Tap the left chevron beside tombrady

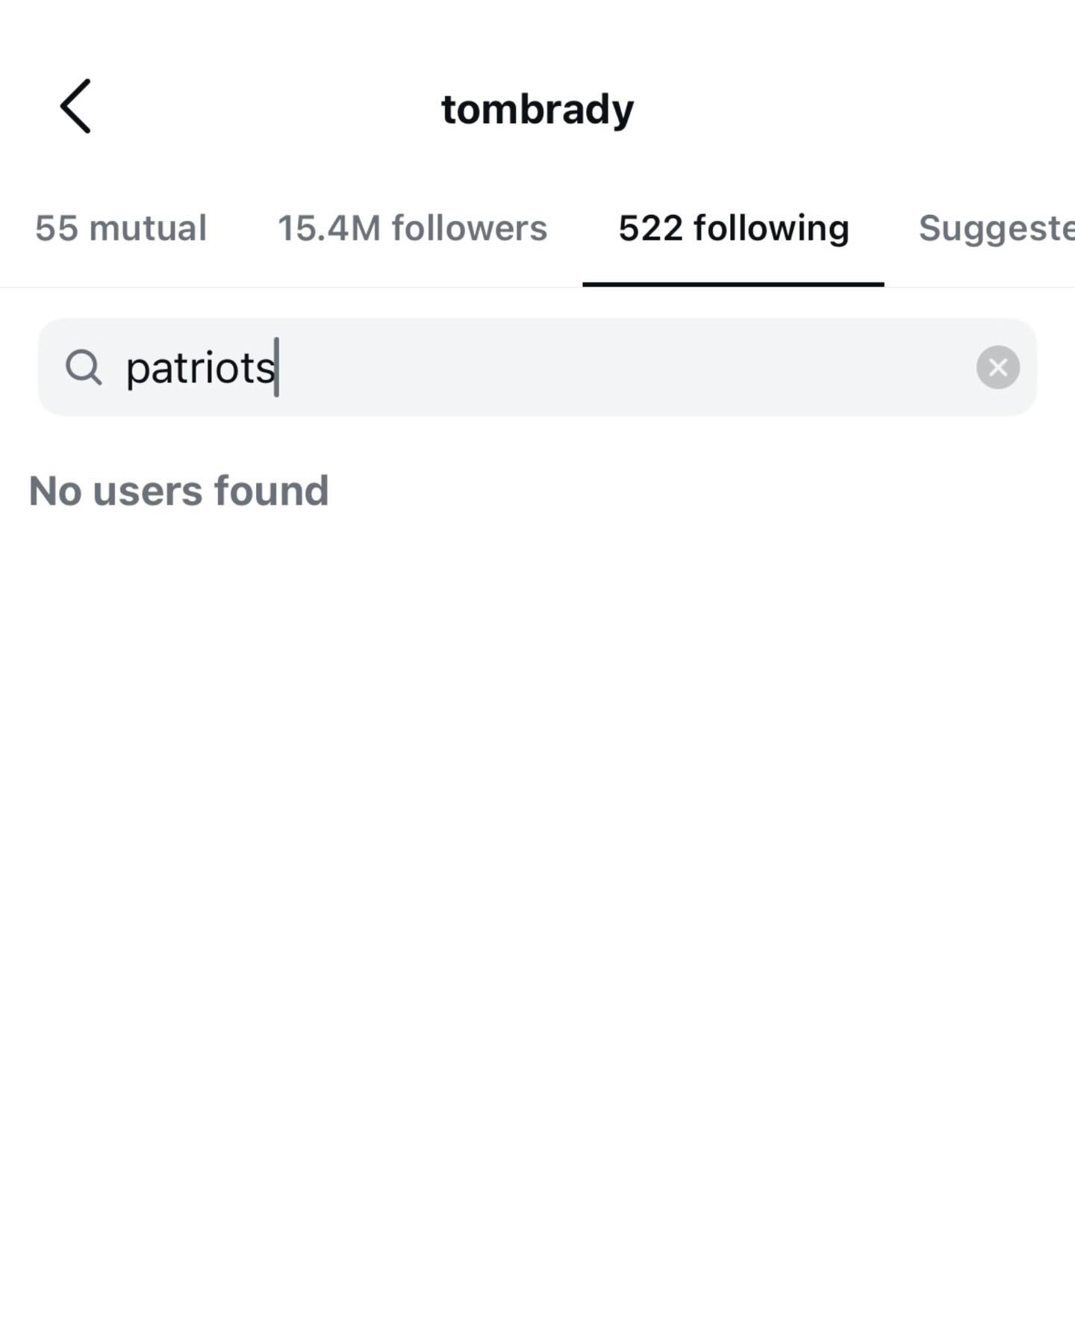tap(75, 106)
